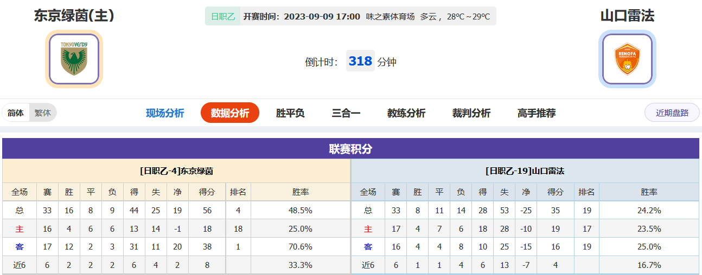Open the 三合一 tab
702x275 pixels.
coord(346,113)
